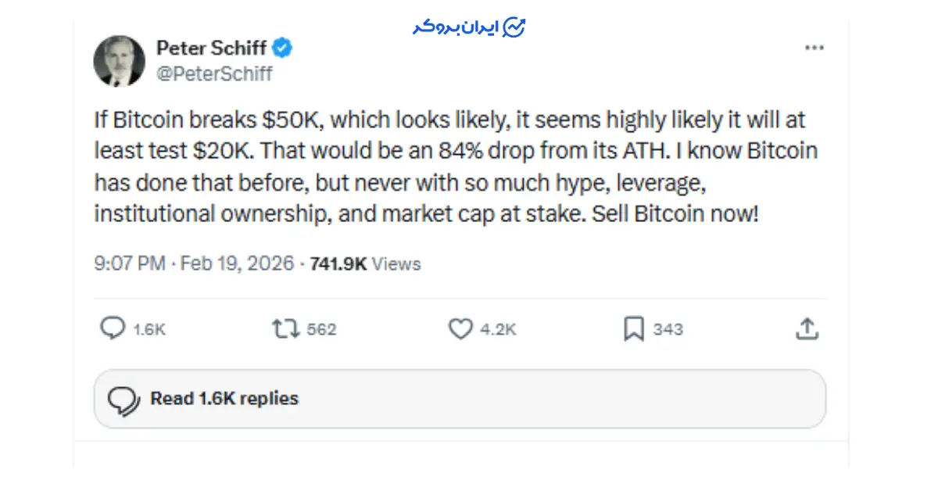
Task: Bookmark the tweet with bookmark icon
Action: [x=633, y=329]
